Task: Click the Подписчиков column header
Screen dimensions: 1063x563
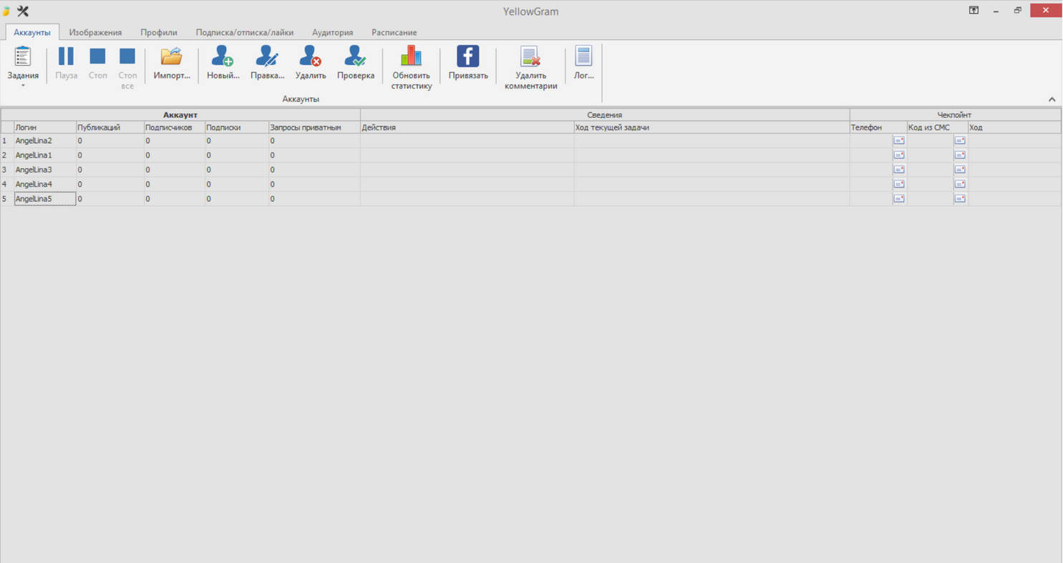Action: click(x=174, y=127)
